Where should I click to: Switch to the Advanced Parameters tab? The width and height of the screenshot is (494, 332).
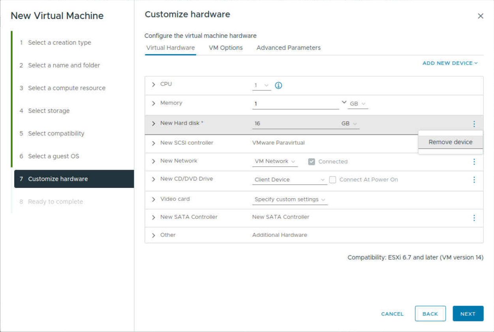point(288,48)
